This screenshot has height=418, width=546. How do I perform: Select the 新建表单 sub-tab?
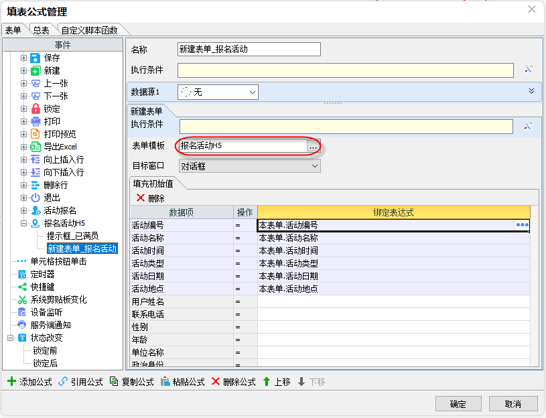(147, 111)
